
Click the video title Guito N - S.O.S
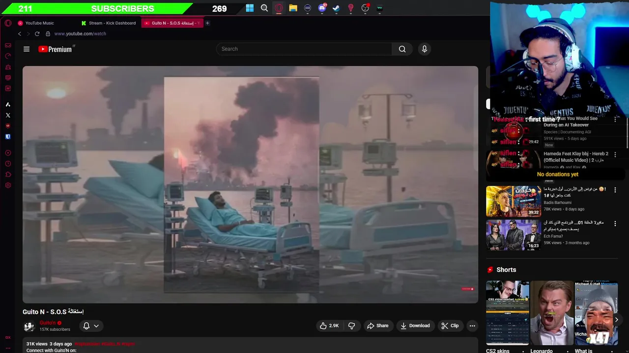[x=53, y=312]
